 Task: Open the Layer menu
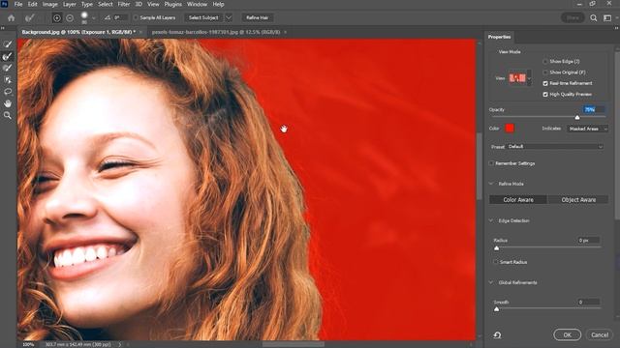(69, 4)
